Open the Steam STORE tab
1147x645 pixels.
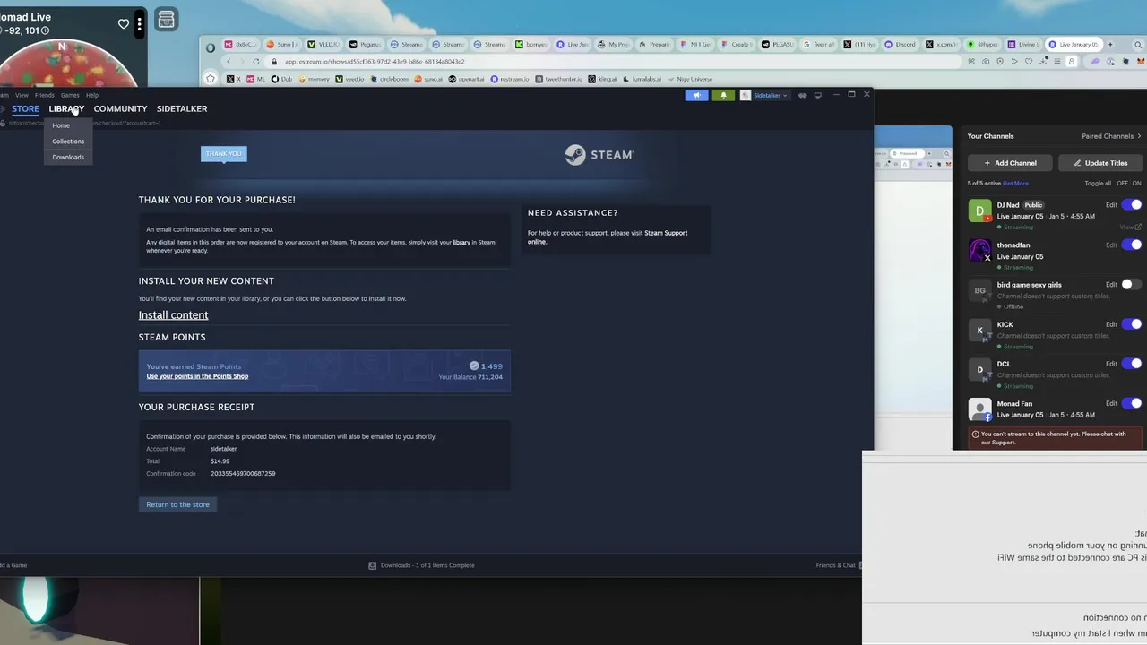25,108
